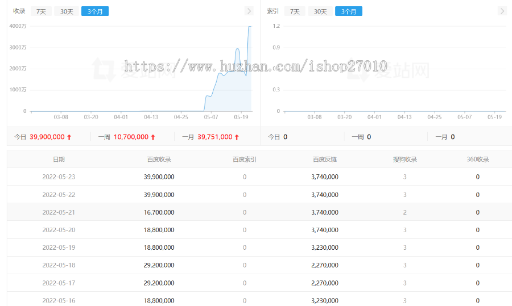This screenshot has height=306, width=512.
Task: Click 一周 10,700,000 value
Action: (131, 137)
